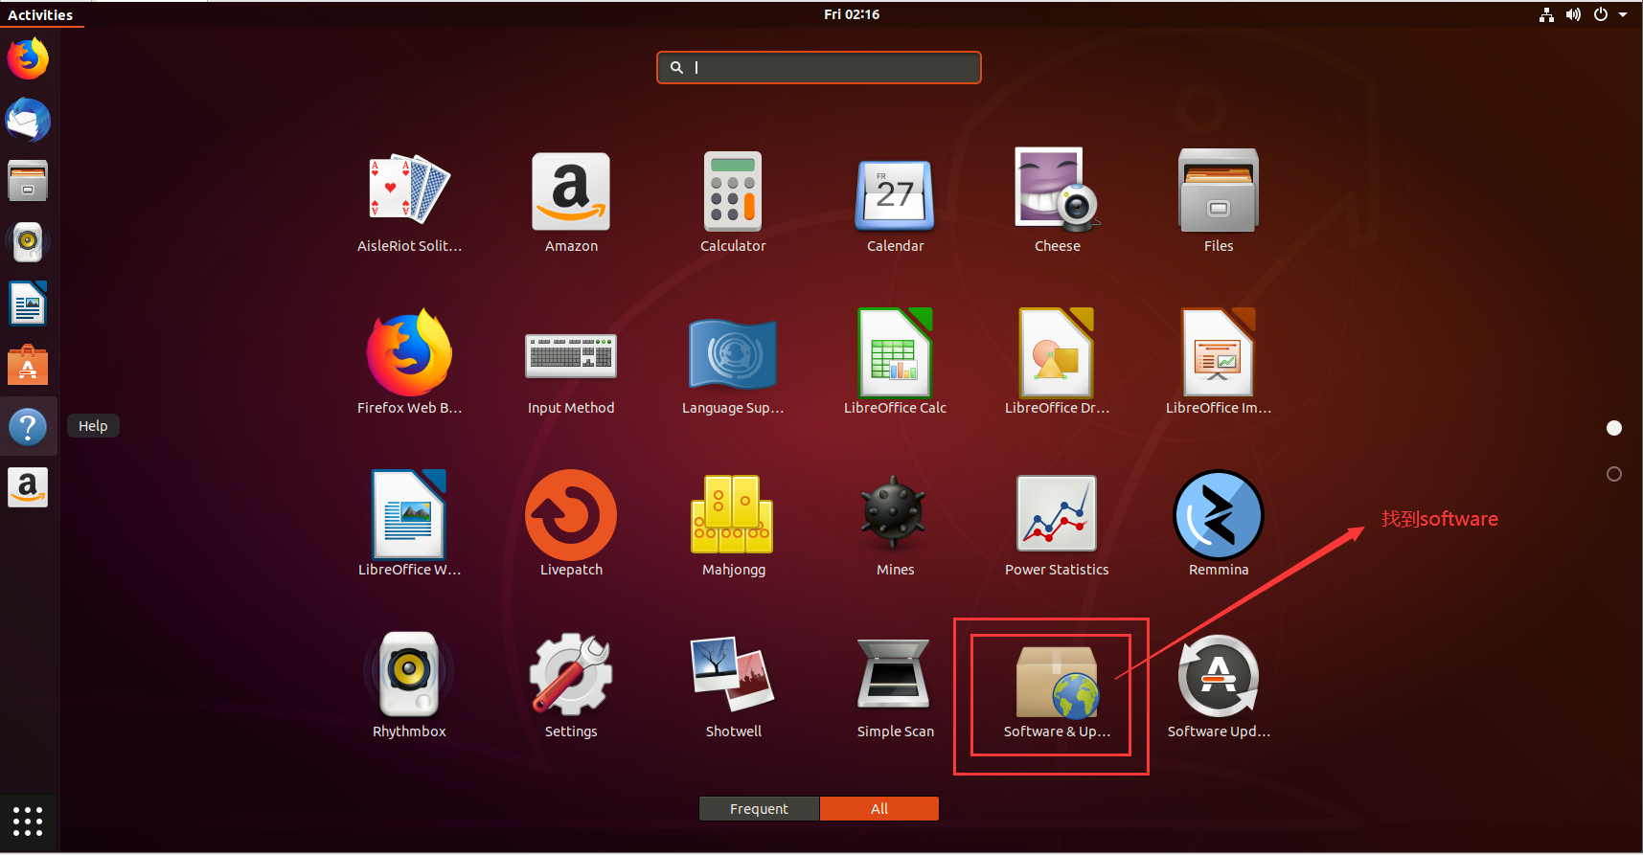Open Thunderbird Mail from the dock
Image resolution: width=1643 pixels, height=855 pixels.
click(x=28, y=120)
